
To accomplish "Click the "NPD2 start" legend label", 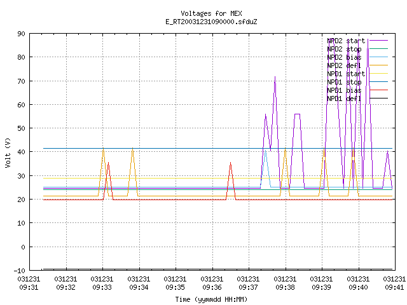I will (346, 41).
